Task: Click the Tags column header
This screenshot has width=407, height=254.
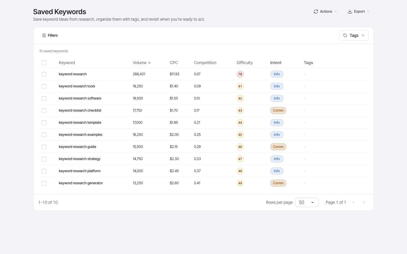Action: point(308,63)
